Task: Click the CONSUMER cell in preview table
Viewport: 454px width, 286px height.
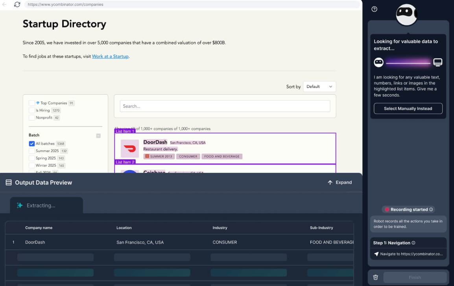Action: [225, 242]
